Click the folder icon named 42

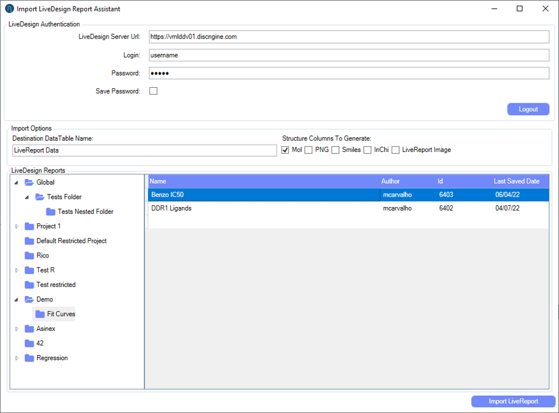point(29,344)
